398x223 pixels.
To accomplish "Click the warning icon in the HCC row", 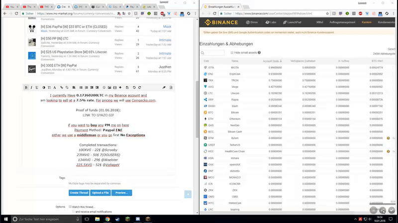I will point(388,151).
